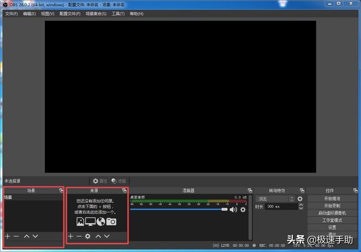
Task: Open the 淡出 transition dropdown
Action: point(275,199)
